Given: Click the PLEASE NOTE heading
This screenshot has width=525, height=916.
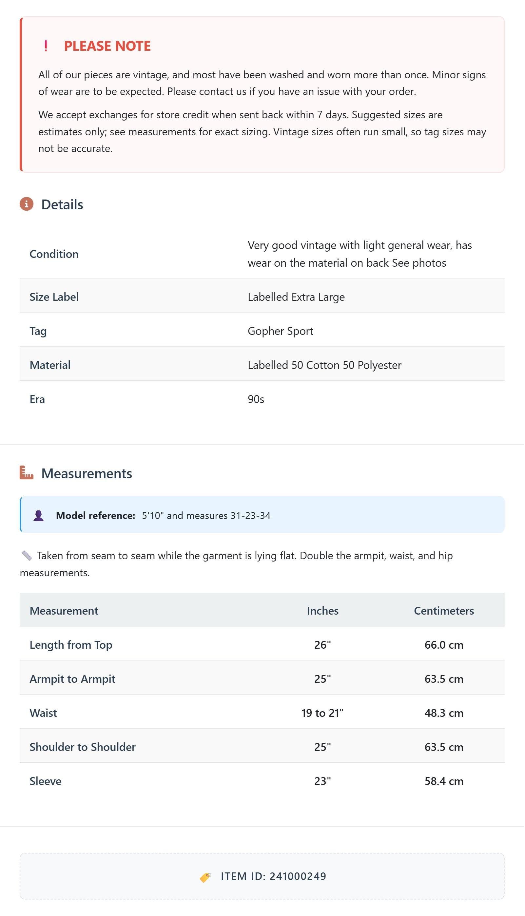Looking at the screenshot, I should point(107,46).
